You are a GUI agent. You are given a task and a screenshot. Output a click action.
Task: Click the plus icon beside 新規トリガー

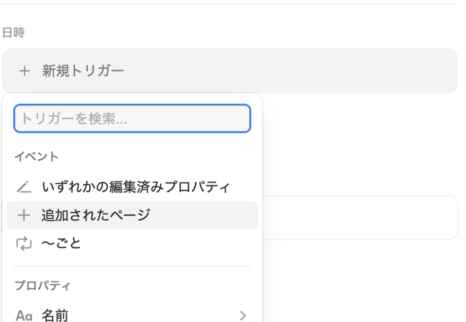coord(24,71)
